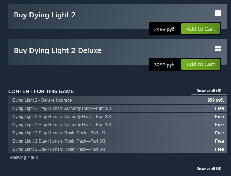
Task: Click Browse all (8) button below DLC list
Action: click(209, 168)
